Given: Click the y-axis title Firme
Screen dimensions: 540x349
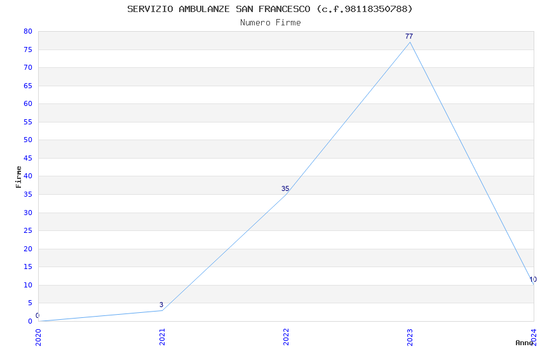Looking at the screenshot, I should (x=18, y=177).
